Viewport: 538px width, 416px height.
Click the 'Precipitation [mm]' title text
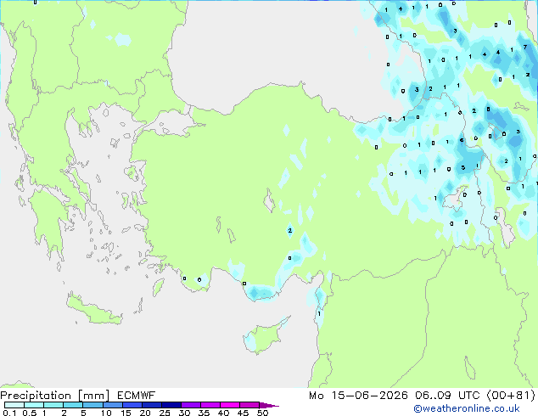54,396
